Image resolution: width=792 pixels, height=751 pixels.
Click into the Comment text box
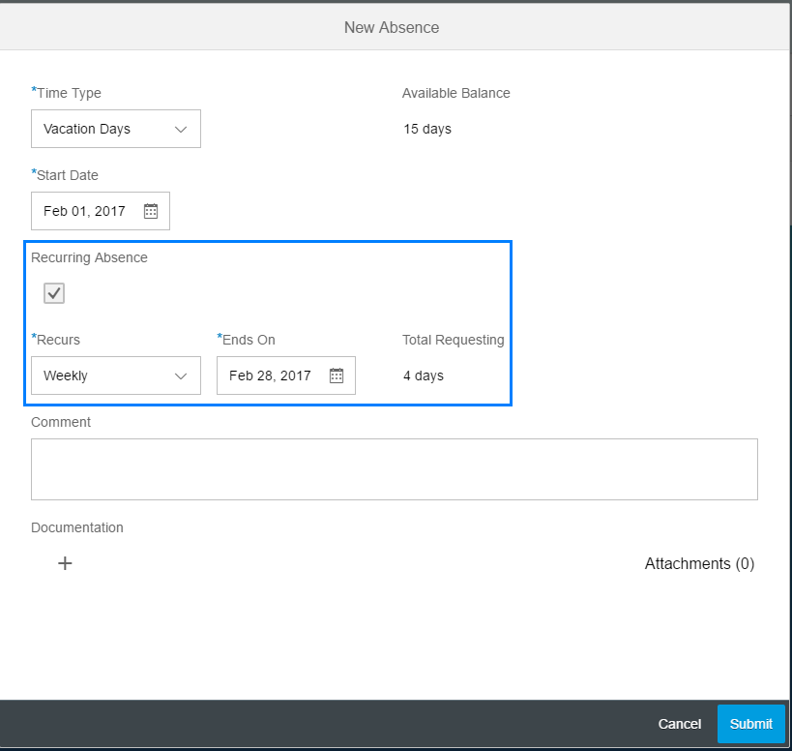[x=394, y=469]
